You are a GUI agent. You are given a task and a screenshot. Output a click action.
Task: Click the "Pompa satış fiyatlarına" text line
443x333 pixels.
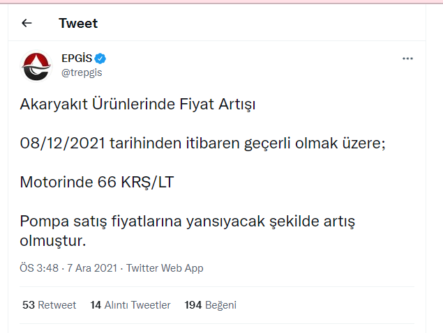105,222
